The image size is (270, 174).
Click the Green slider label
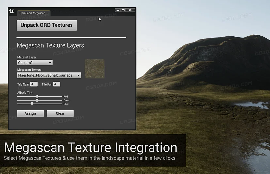click(67, 100)
